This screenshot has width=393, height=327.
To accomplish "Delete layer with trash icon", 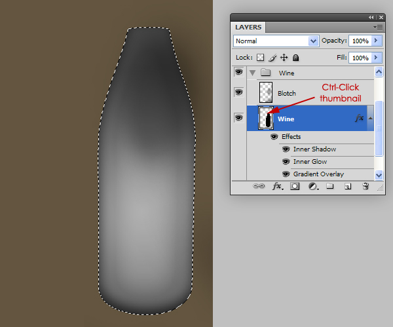I will click(365, 186).
